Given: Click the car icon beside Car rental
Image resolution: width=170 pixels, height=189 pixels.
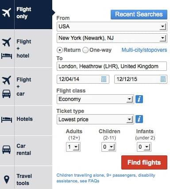Looking at the screenshot, I should tap(6, 150).
